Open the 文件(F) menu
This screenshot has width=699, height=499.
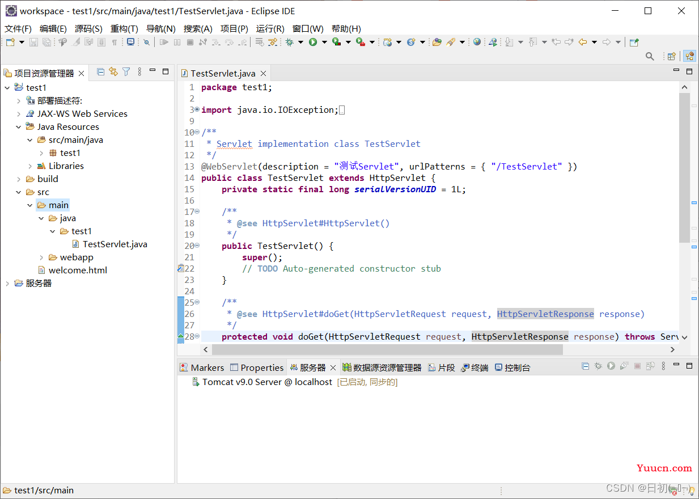18,29
